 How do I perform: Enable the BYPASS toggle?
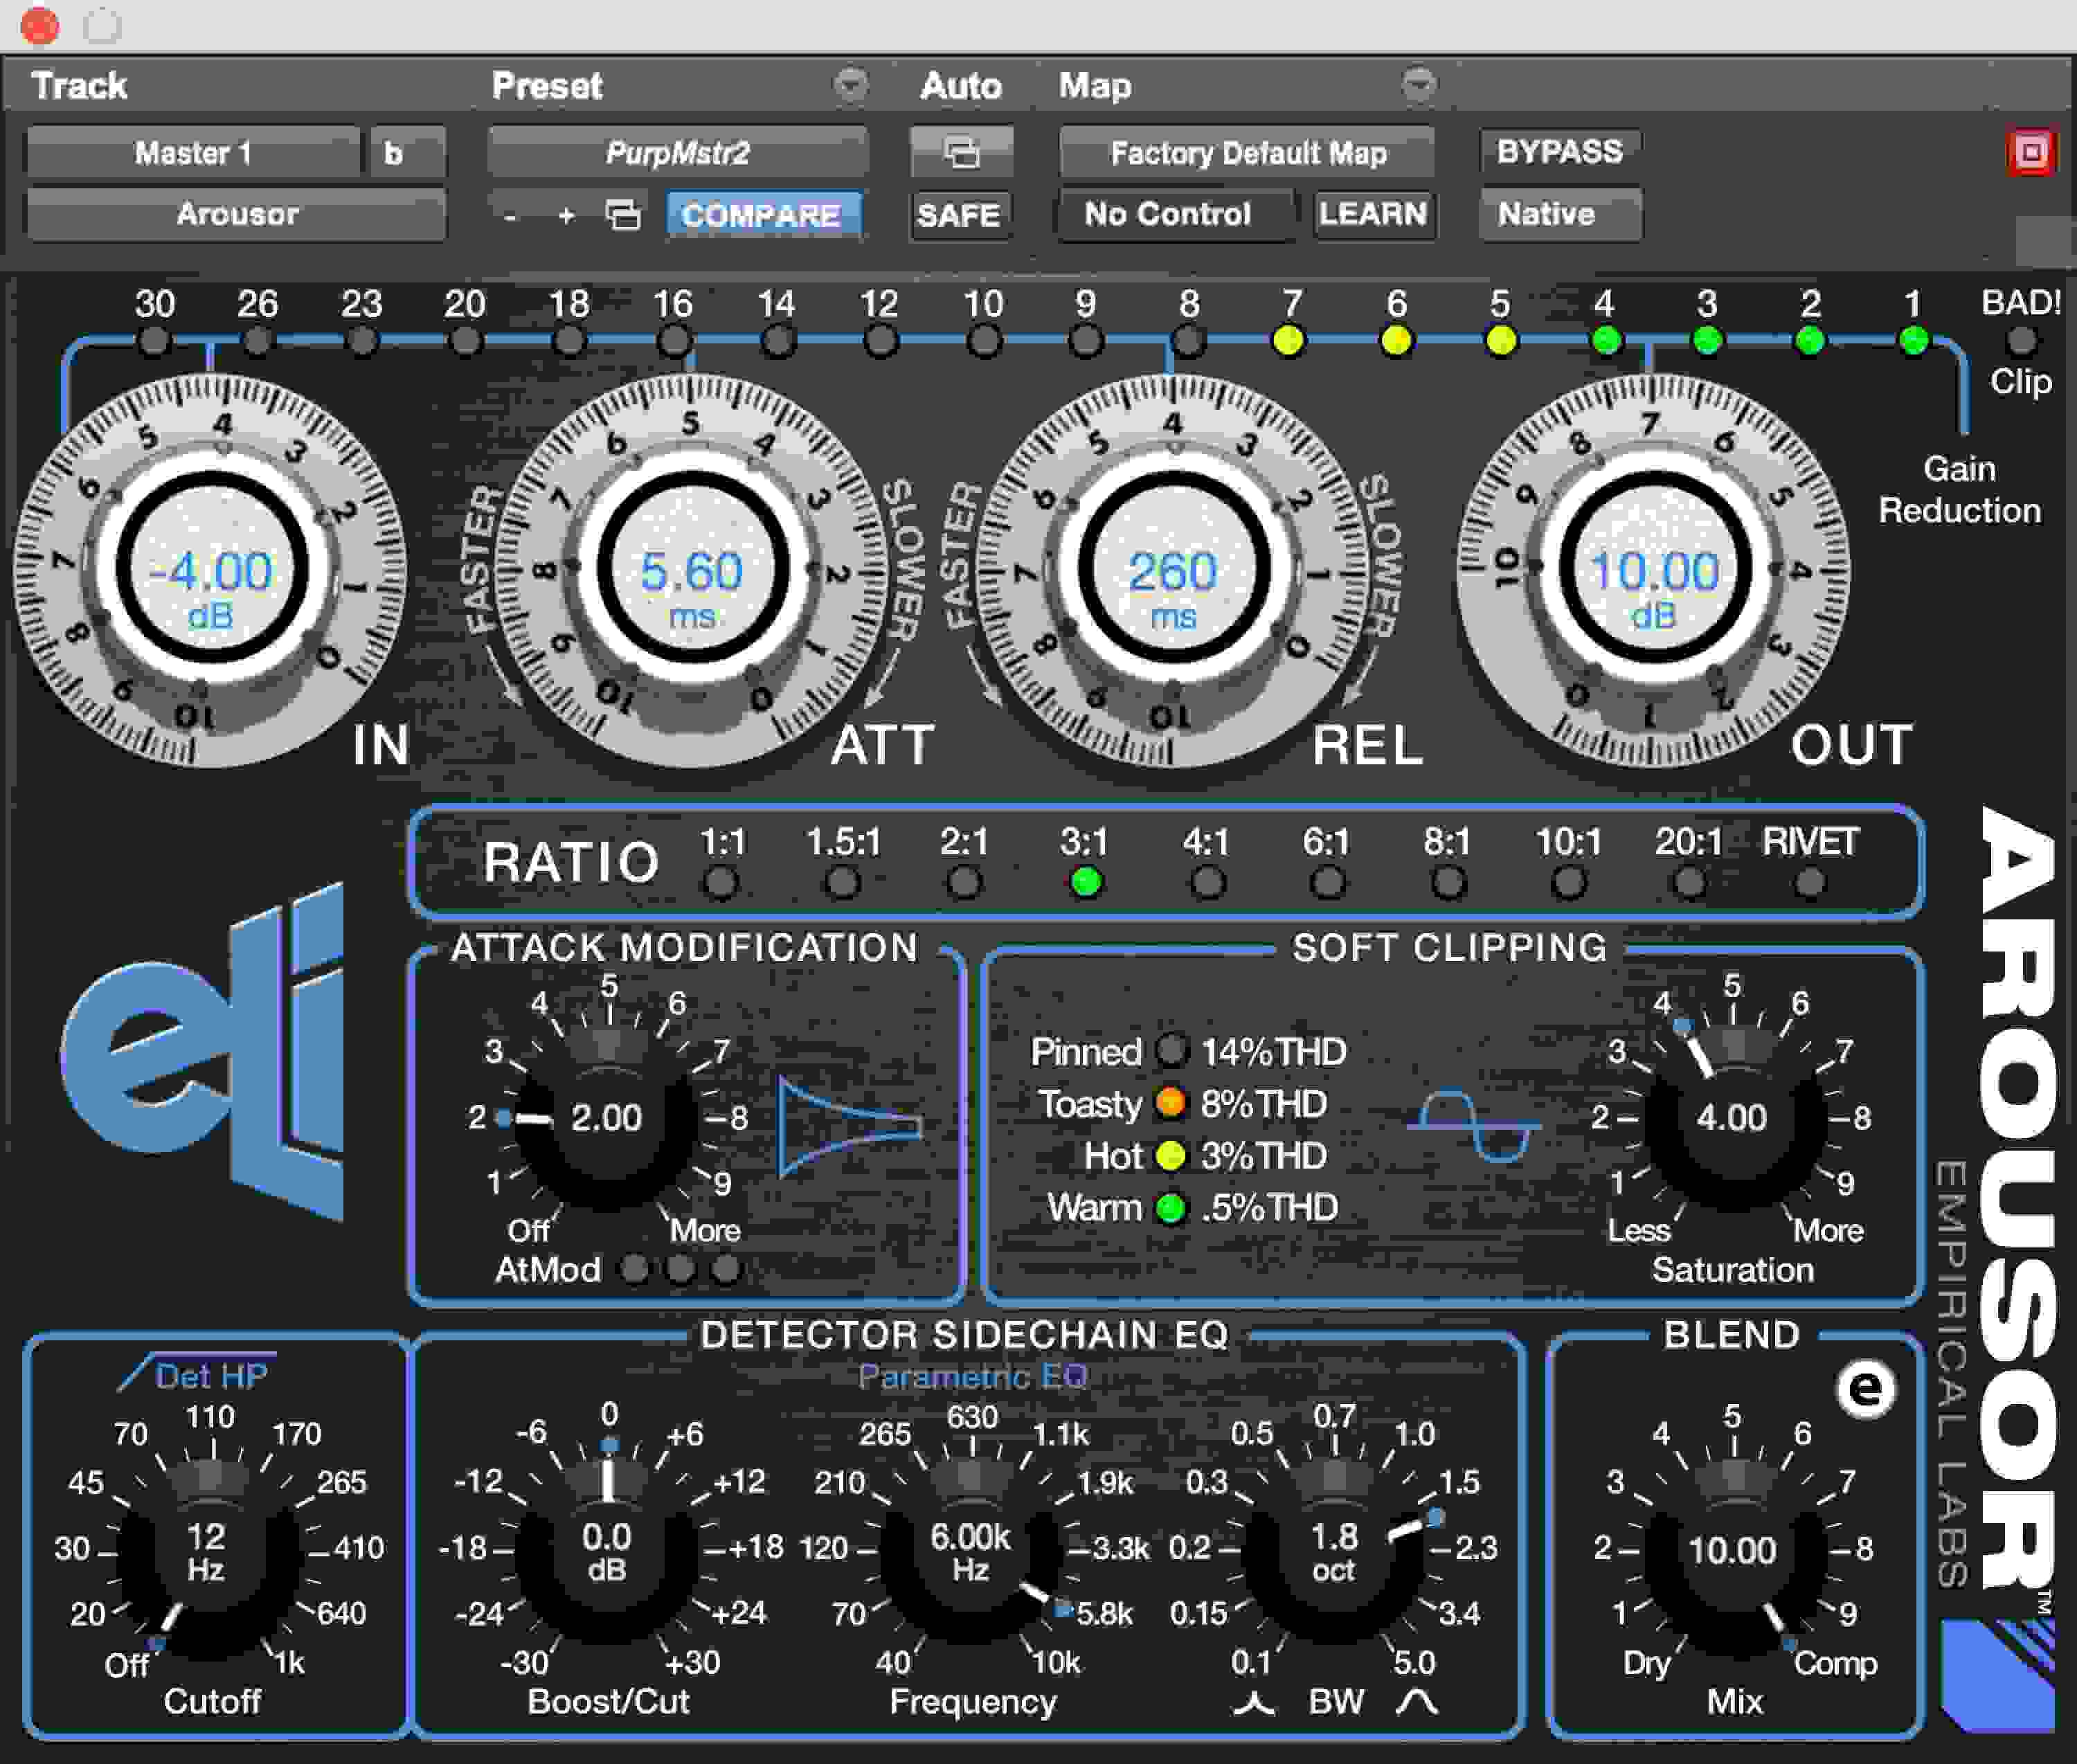(x=1557, y=152)
